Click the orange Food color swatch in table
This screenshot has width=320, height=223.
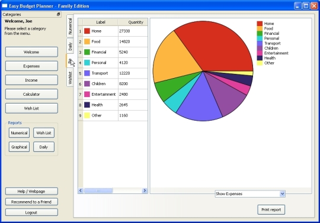coord(87,41)
